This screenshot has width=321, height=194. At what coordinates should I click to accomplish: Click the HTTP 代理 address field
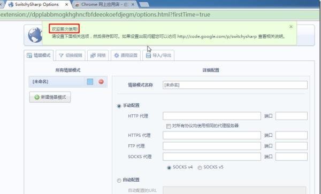click(x=212, y=116)
